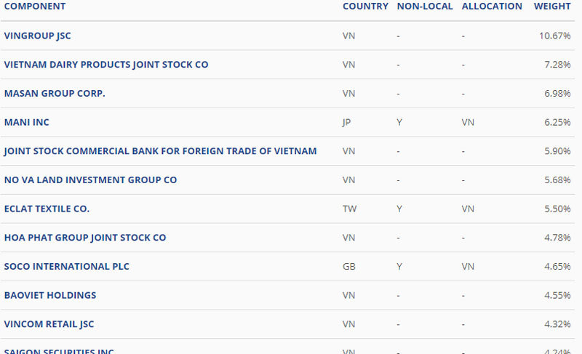582x354 pixels.
Task: Click the GB country cell for SOCO International
Action: point(348,267)
